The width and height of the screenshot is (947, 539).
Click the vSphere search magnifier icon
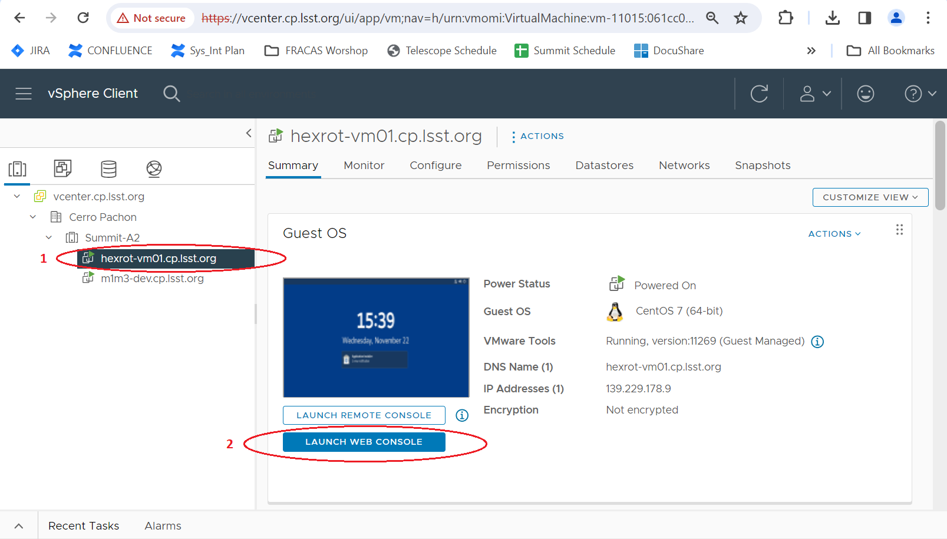click(171, 94)
